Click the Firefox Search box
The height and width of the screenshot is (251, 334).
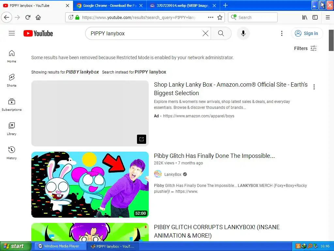253,17
